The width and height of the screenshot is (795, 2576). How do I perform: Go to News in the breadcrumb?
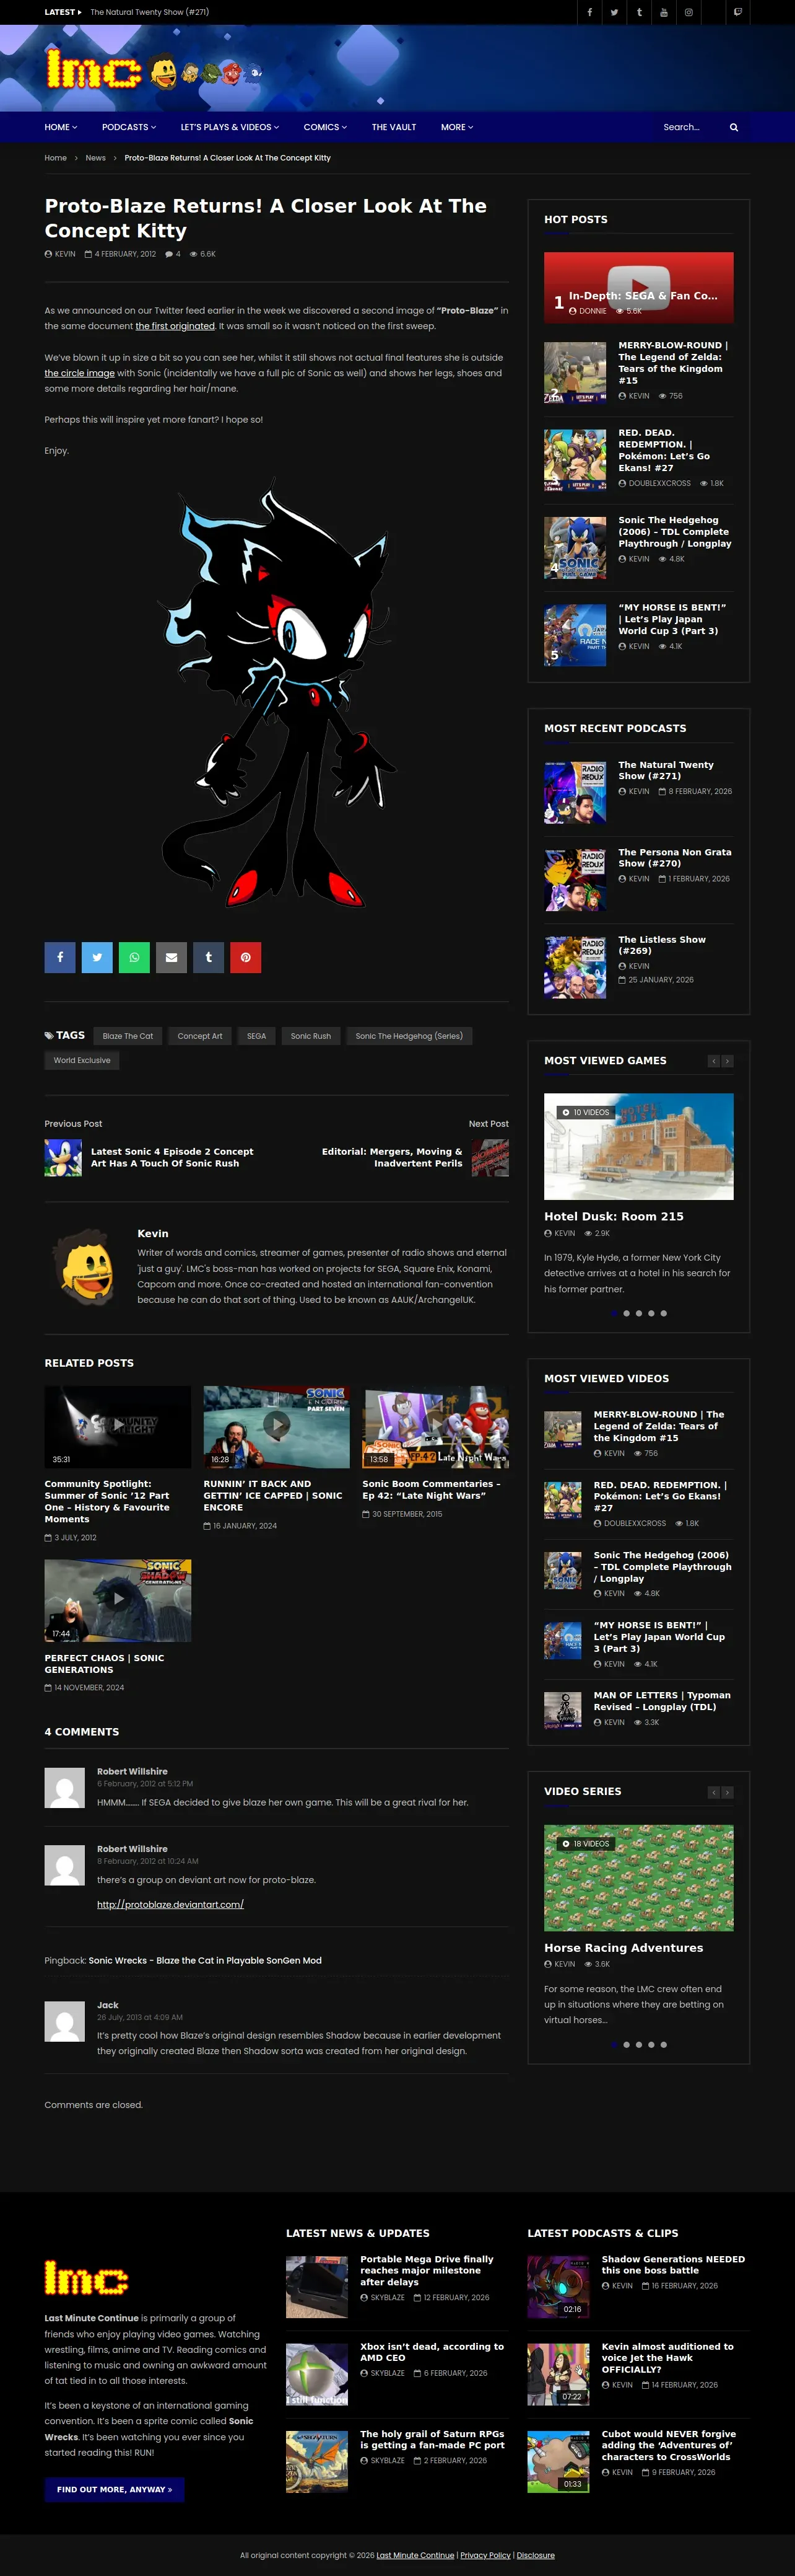[96, 158]
